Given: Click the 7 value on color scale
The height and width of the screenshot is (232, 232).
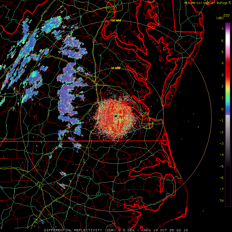Looking at the screenshot, I should click(222, 29).
